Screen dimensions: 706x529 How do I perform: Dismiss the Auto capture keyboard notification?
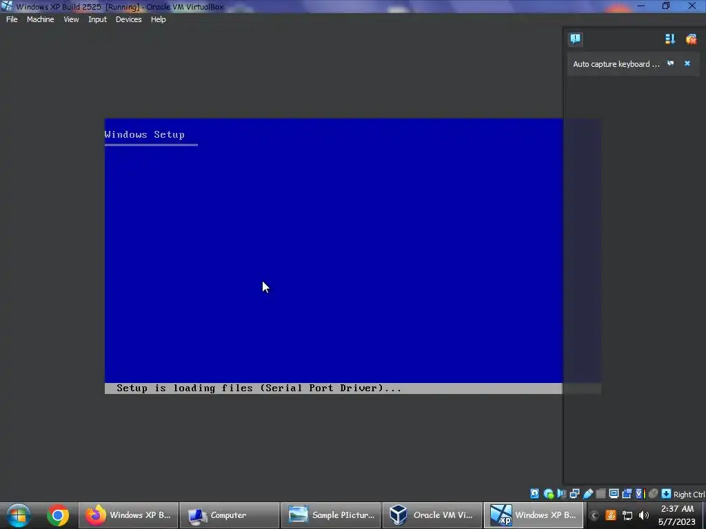tap(687, 63)
